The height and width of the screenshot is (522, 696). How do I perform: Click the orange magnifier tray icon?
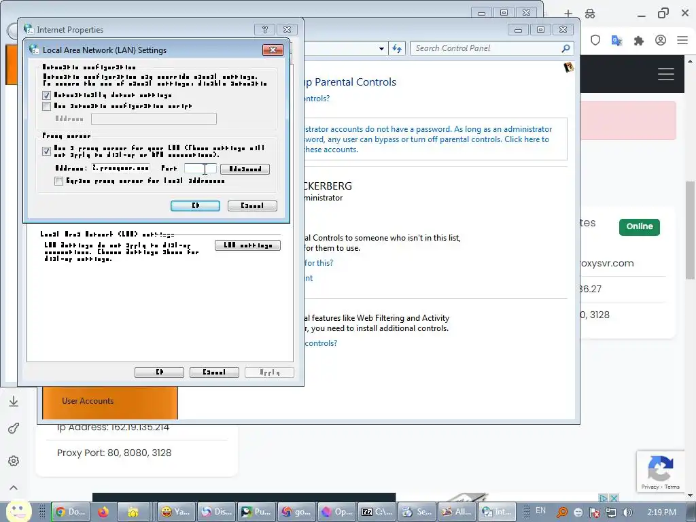coord(562,512)
